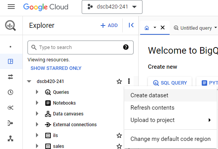Screen dimensions: 218x149
Task: Expand the External connections node
Action: pos(37,124)
